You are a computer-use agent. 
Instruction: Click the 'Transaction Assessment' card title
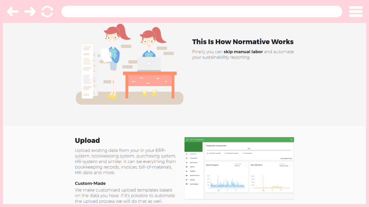point(216,146)
